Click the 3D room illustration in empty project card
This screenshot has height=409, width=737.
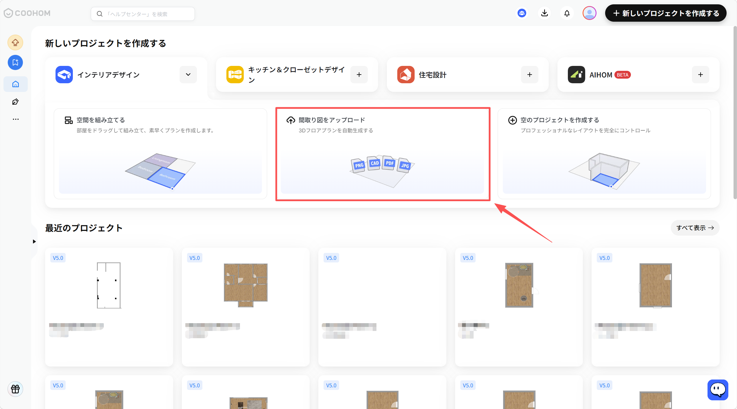coord(604,171)
